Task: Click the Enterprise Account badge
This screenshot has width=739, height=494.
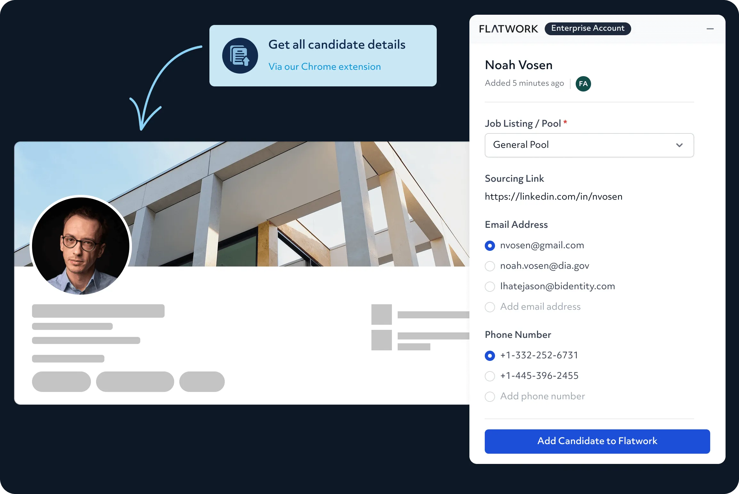Action: pyautogui.click(x=588, y=28)
